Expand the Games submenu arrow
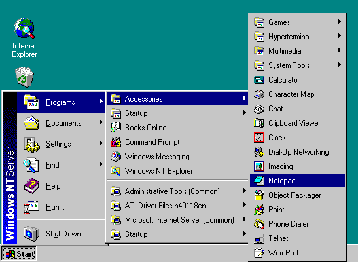This screenshot has width=358, height=262. pos(340,22)
